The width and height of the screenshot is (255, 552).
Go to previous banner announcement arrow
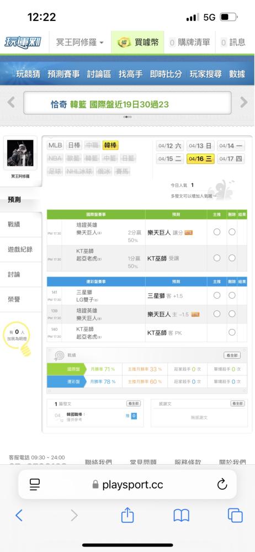tap(11, 103)
